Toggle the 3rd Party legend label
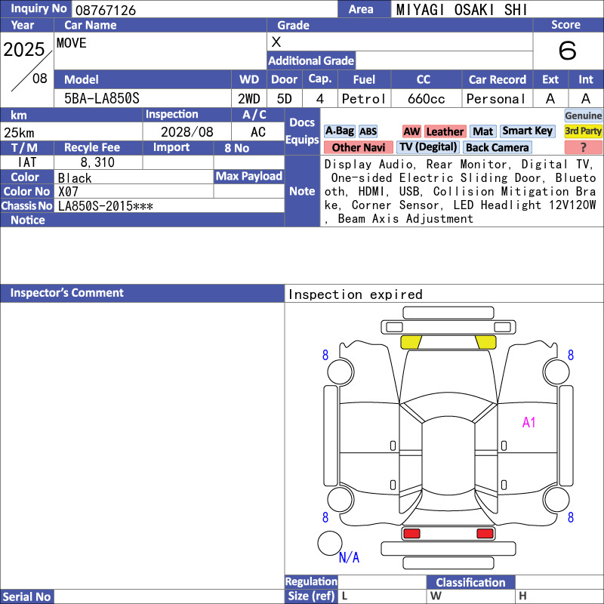This screenshot has width=604, height=604. [583, 131]
